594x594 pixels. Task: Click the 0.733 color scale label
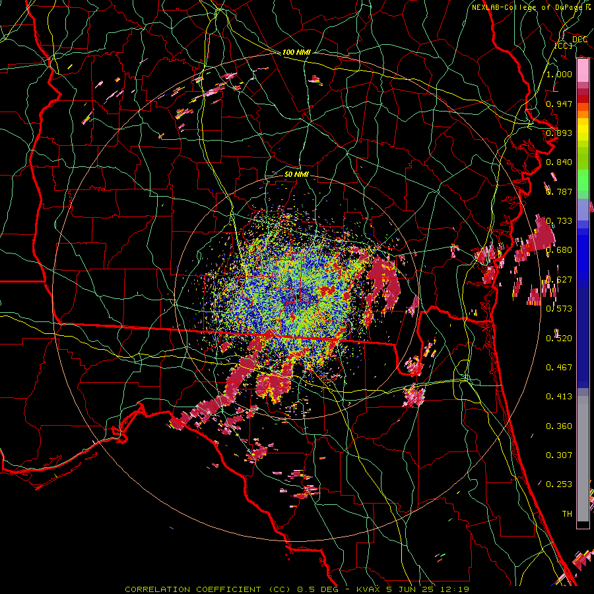tap(559, 221)
